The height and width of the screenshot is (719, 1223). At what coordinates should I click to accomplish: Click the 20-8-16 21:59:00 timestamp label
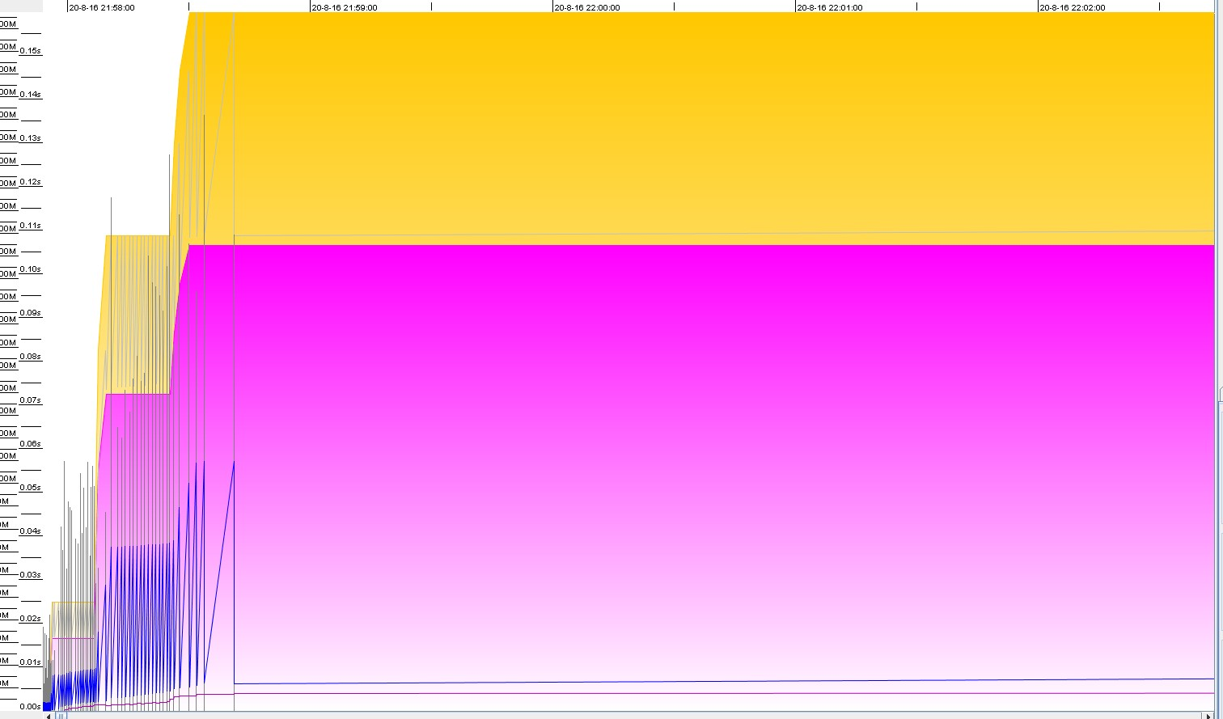[x=345, y=7]
